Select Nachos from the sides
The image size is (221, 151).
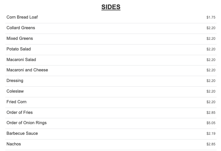click(14, 144)
